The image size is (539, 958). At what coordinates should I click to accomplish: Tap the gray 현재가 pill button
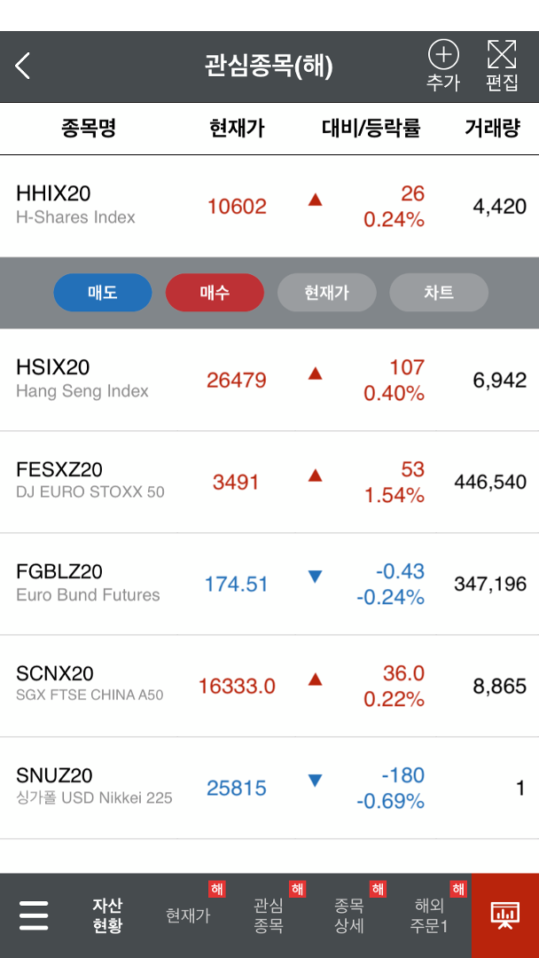pos(326,293)
